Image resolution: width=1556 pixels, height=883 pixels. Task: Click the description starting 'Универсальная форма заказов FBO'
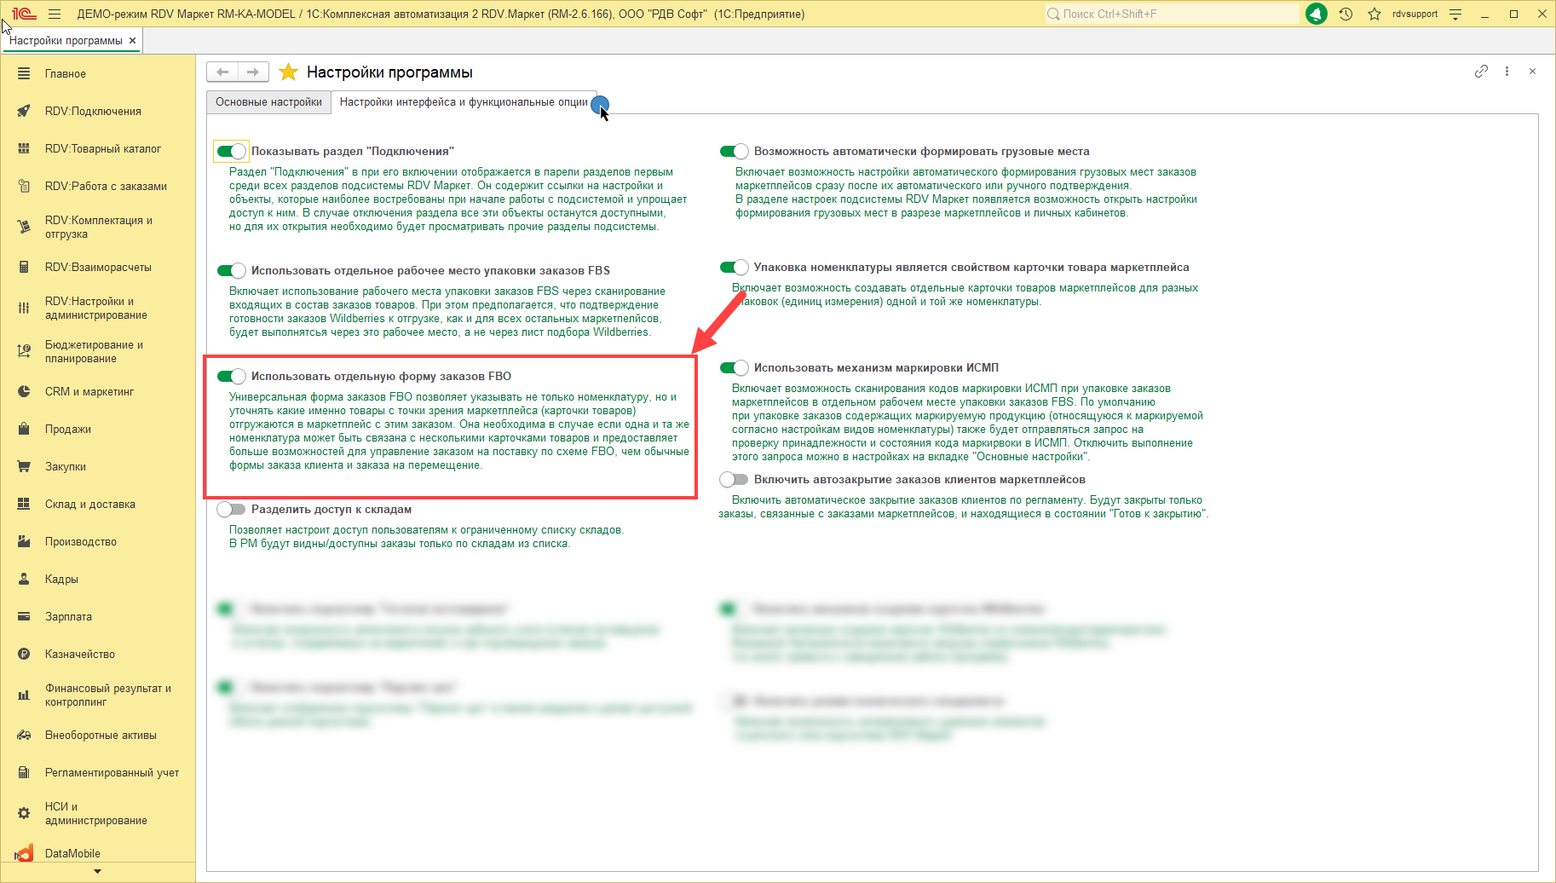[458, 431]
